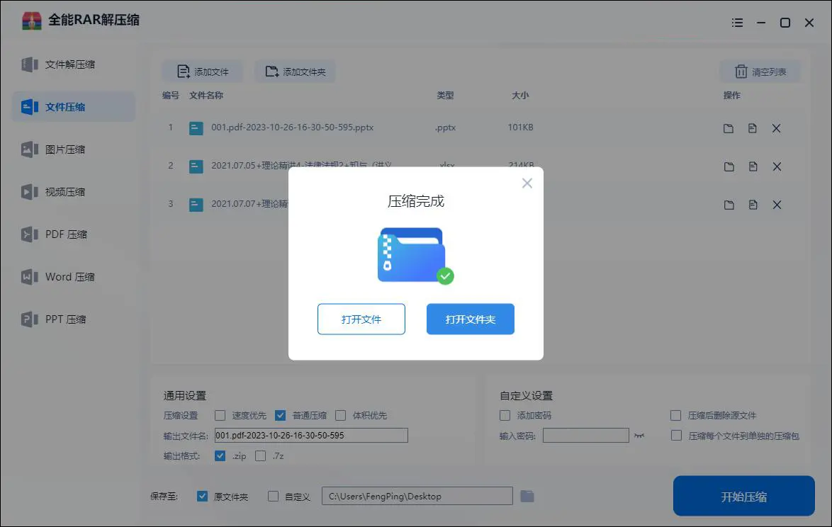Select .7z output format checkbox
The image size is (832, 527).
[260, 456]
